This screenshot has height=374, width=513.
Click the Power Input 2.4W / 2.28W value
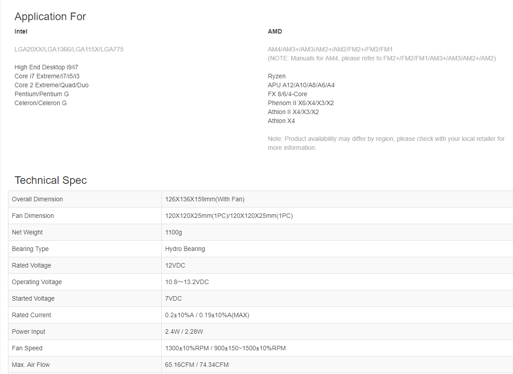click(184, 331)
